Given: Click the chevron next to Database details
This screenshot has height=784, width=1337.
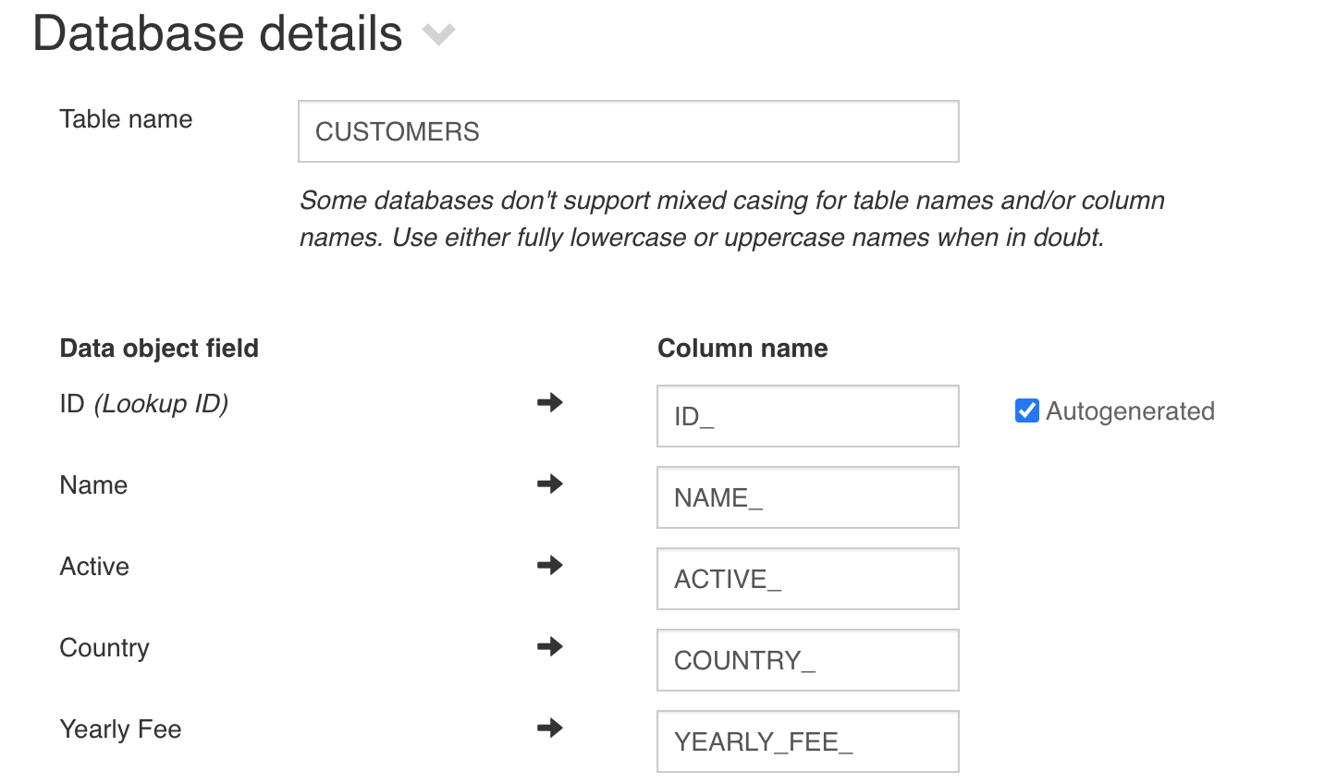Looking at the screenshot, I should tap(437, 35).
